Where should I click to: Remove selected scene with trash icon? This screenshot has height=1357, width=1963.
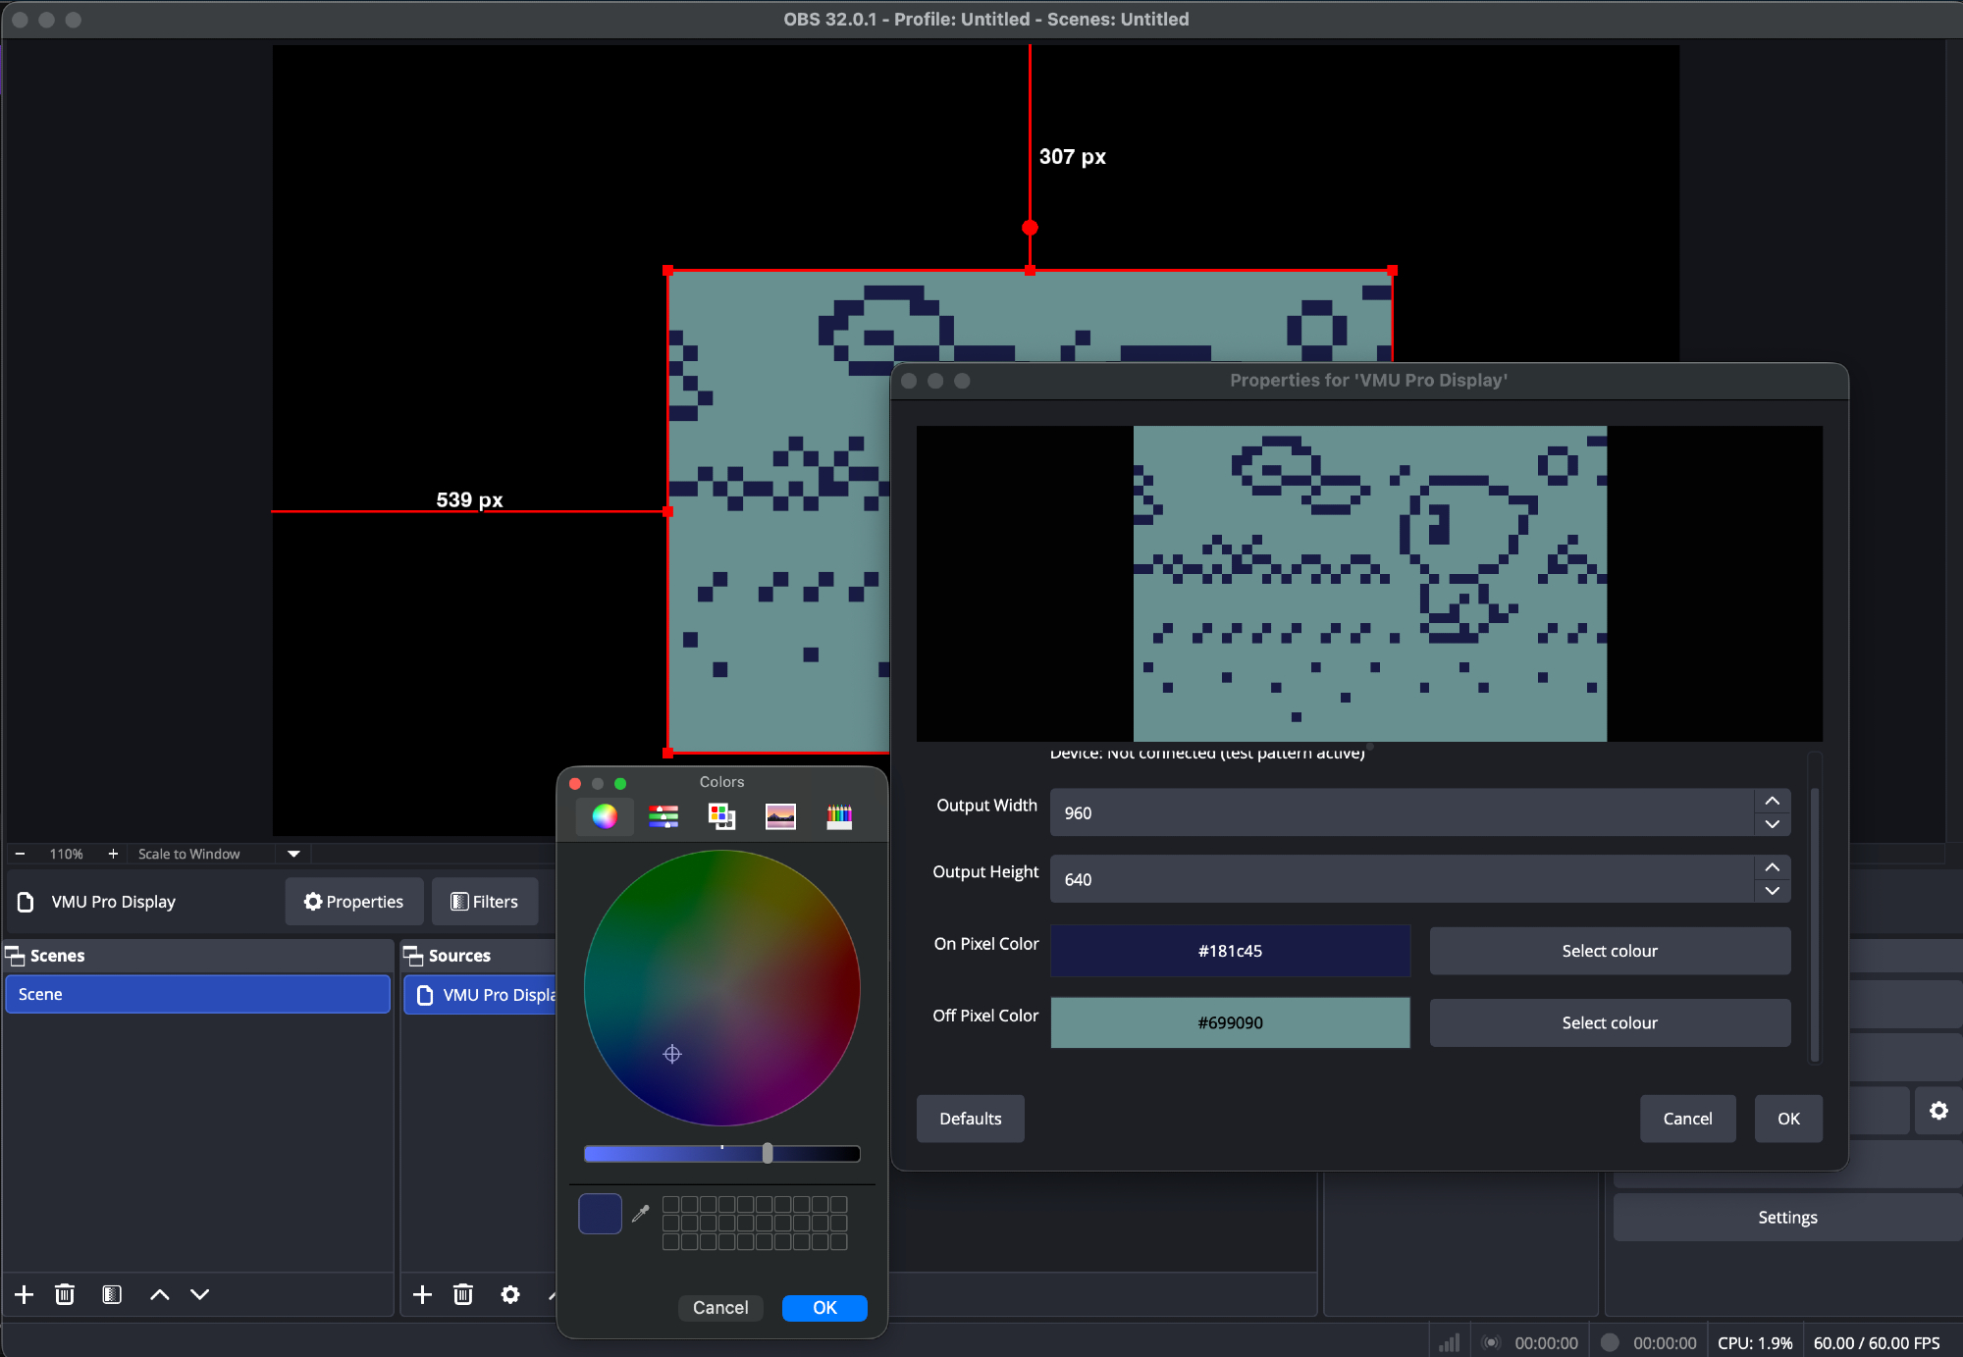(x=65, y=1294)
